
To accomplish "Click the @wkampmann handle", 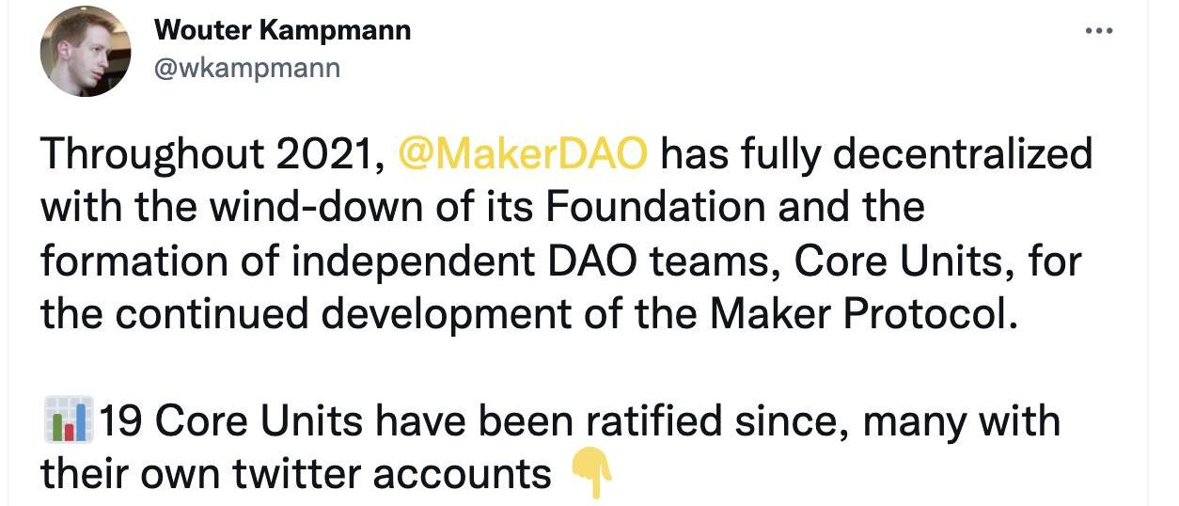I will tap(246, 69).
